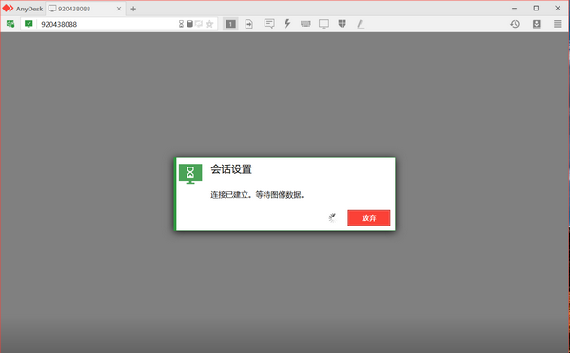Click the database cylinder icon in address bar
Screen dimensions: 570x353
[189, 24]
